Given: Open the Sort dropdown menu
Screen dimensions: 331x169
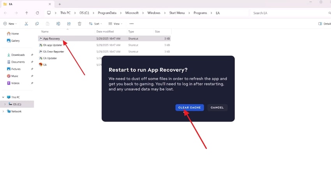Looking at the screenshot, I should 95,24.
